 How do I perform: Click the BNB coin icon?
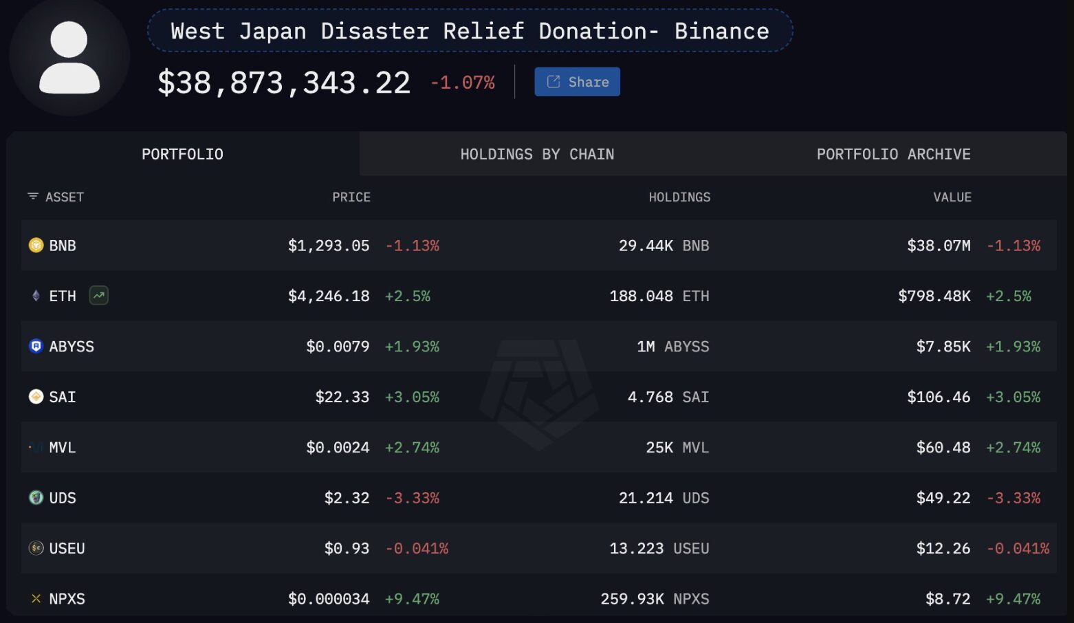click(36, 245)
